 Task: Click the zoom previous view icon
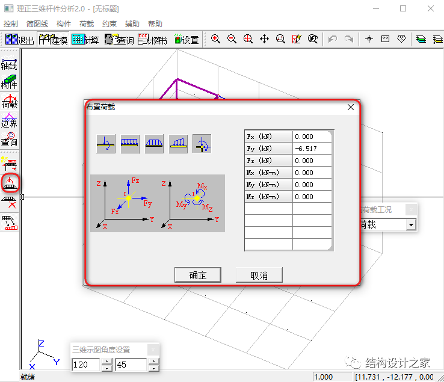coord(313,39)
